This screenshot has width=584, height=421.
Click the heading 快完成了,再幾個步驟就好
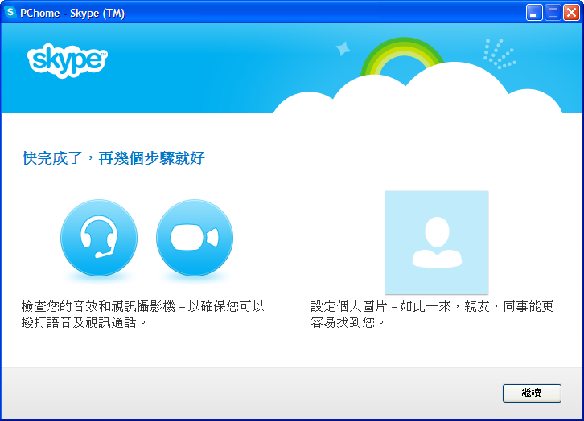[113, 158]
